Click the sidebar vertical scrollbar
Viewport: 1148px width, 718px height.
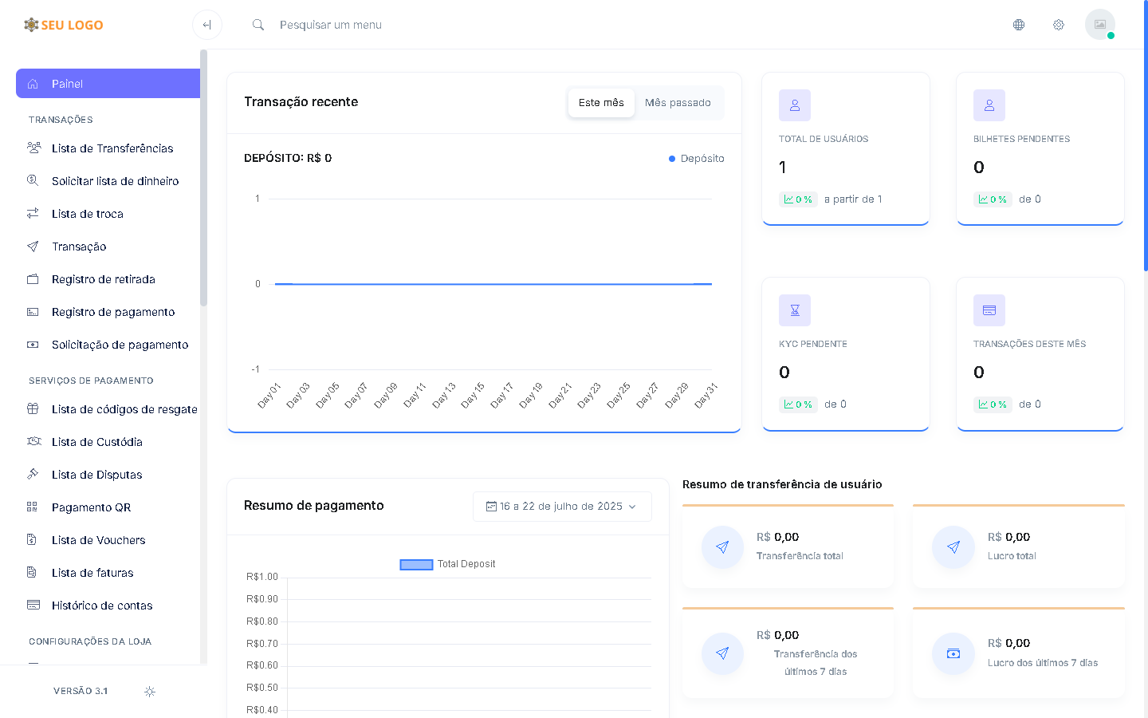(x=203, y=177)
